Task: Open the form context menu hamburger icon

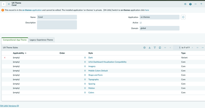Action: point(9,4)
